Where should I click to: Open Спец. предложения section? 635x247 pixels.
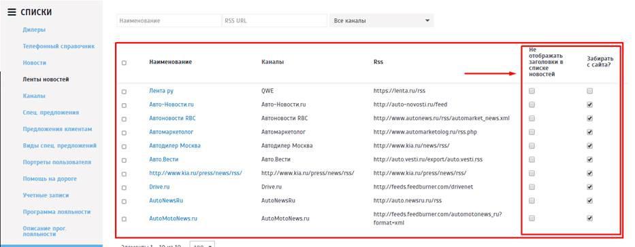click(x=50, y=112)
